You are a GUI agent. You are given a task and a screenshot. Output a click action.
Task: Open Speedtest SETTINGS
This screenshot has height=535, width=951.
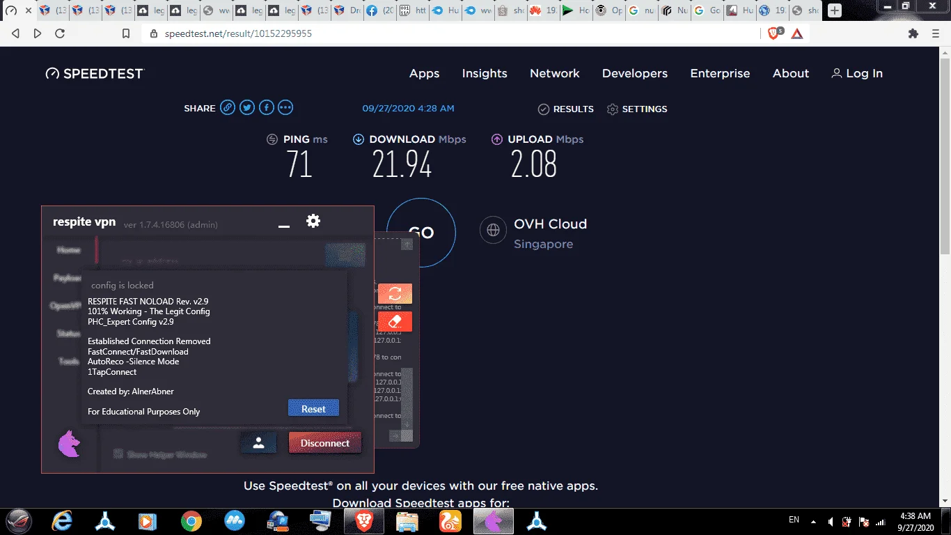point(637,109)
